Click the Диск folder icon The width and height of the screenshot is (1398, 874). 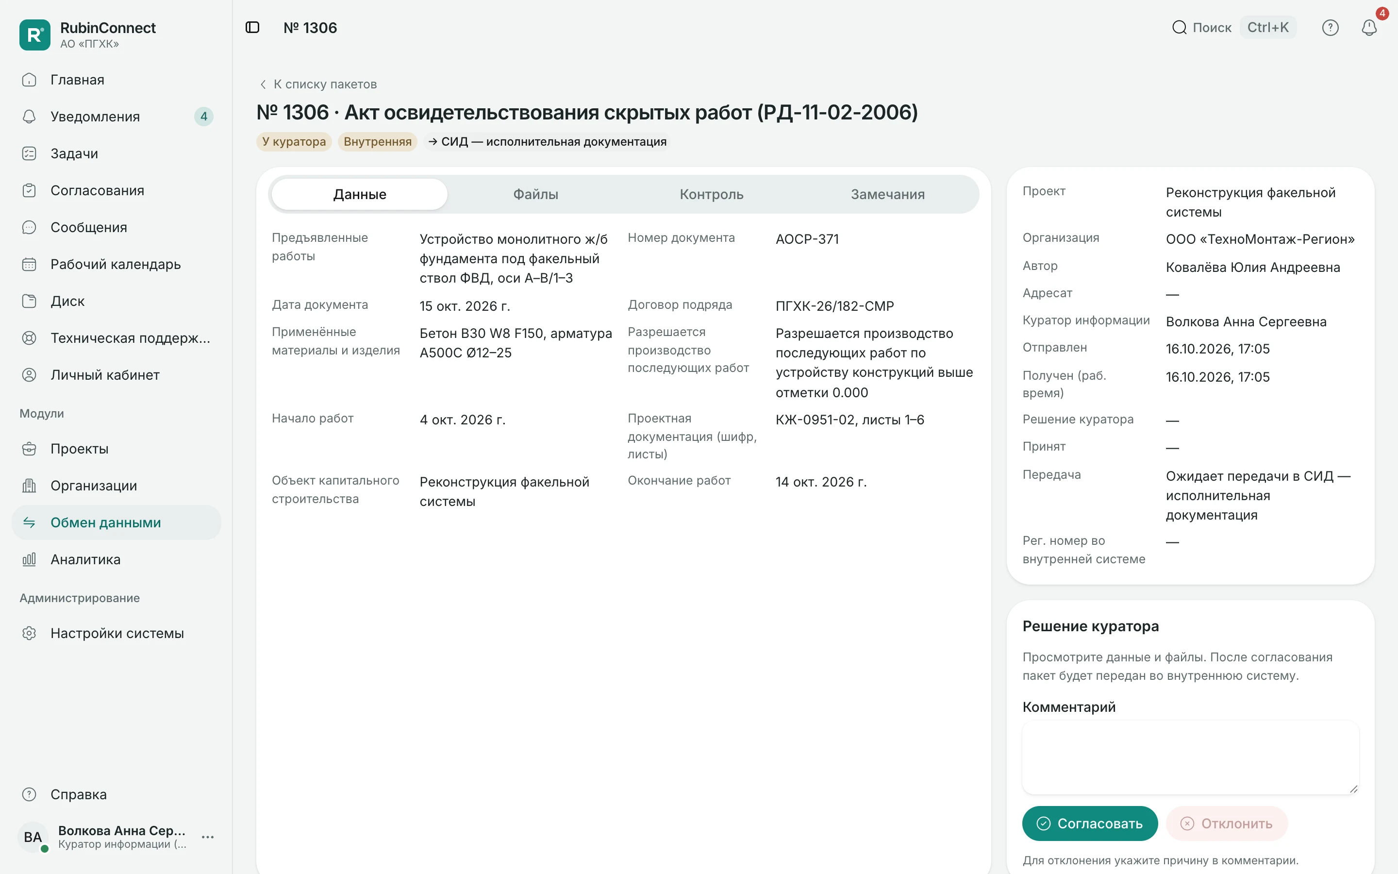(29, 301)
